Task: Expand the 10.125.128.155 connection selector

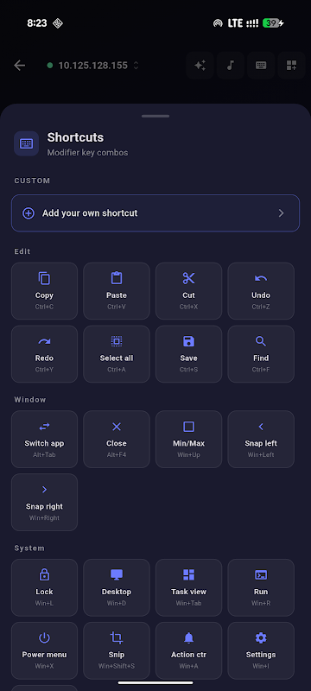Action: click(x=93, y=66)
